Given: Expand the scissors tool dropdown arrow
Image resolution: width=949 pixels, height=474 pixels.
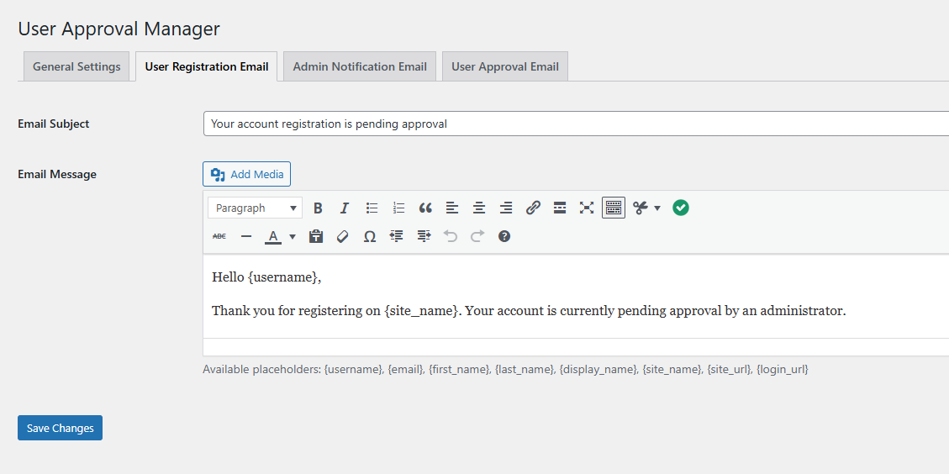Looking at the screenshot, I should coord(657,208).
